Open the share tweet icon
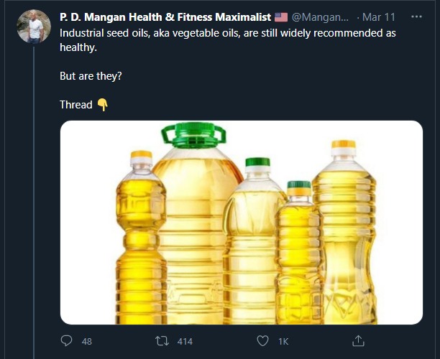This screenshot has height=359, width=440. click(x=359, y=340)
